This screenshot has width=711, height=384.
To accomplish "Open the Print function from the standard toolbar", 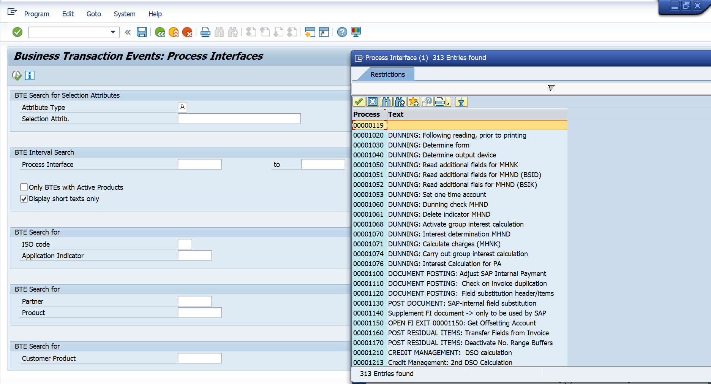I will (205, 32).
